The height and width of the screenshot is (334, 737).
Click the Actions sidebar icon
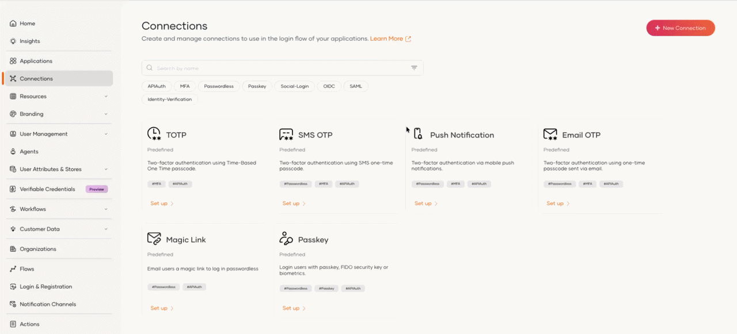coord(13,324)
